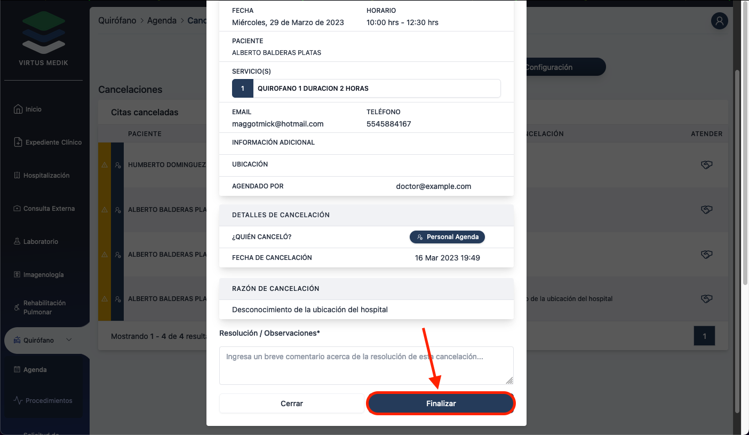749x435 pixels.
Task: Select the Procedimientos submenu item
Action: point(49,401)
